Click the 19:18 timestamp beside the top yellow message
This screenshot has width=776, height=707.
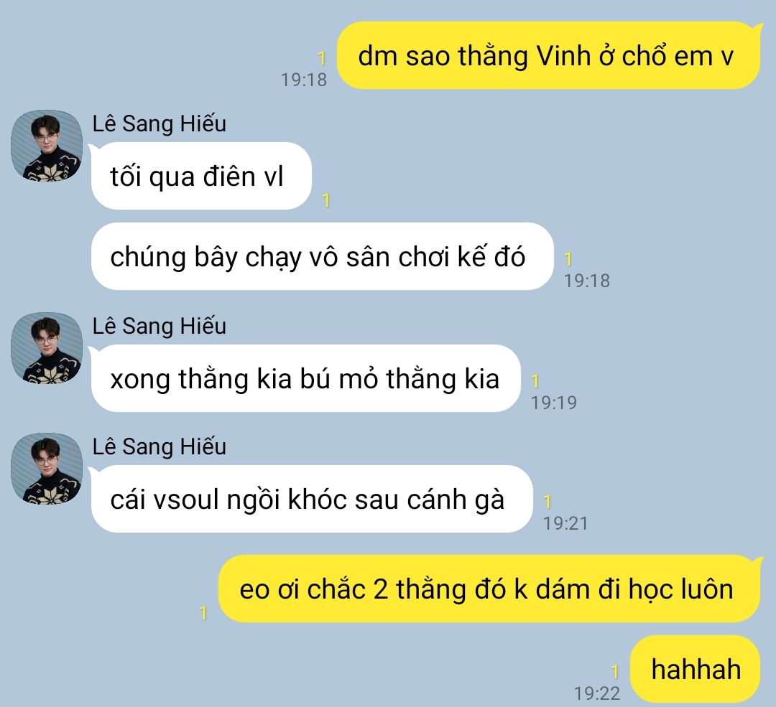click(304, 80)
